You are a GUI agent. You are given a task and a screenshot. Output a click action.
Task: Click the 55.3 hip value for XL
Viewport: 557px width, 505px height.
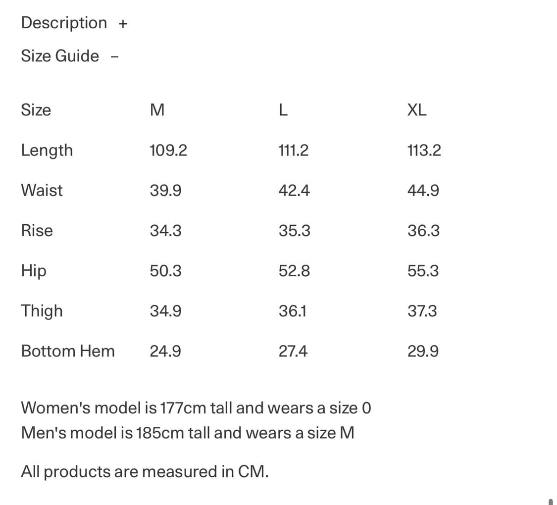tap(423, 271)
